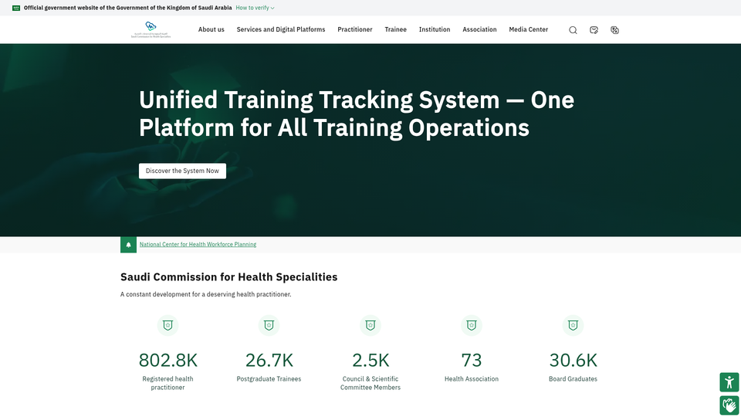The image size is (741, 417).
Task: Click the Unified Training Tracking System headline
Action: 357,114
